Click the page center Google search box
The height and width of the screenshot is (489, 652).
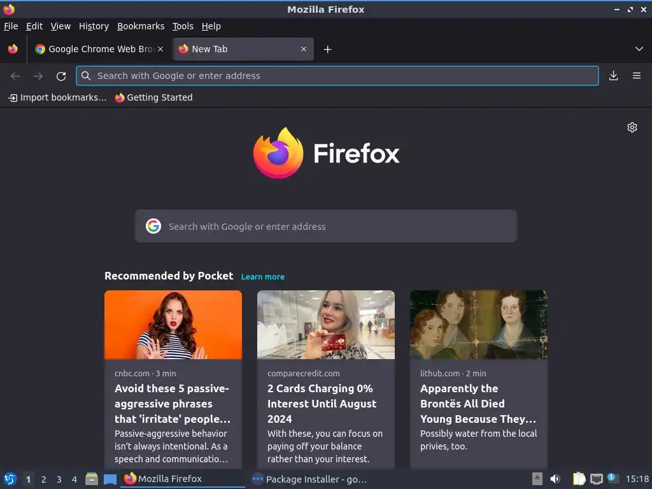pyautogui.click(x=325, y=226)
